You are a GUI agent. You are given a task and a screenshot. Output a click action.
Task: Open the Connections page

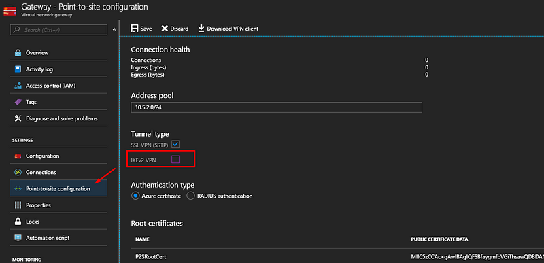pyautogui.click(x=58, y=172)
